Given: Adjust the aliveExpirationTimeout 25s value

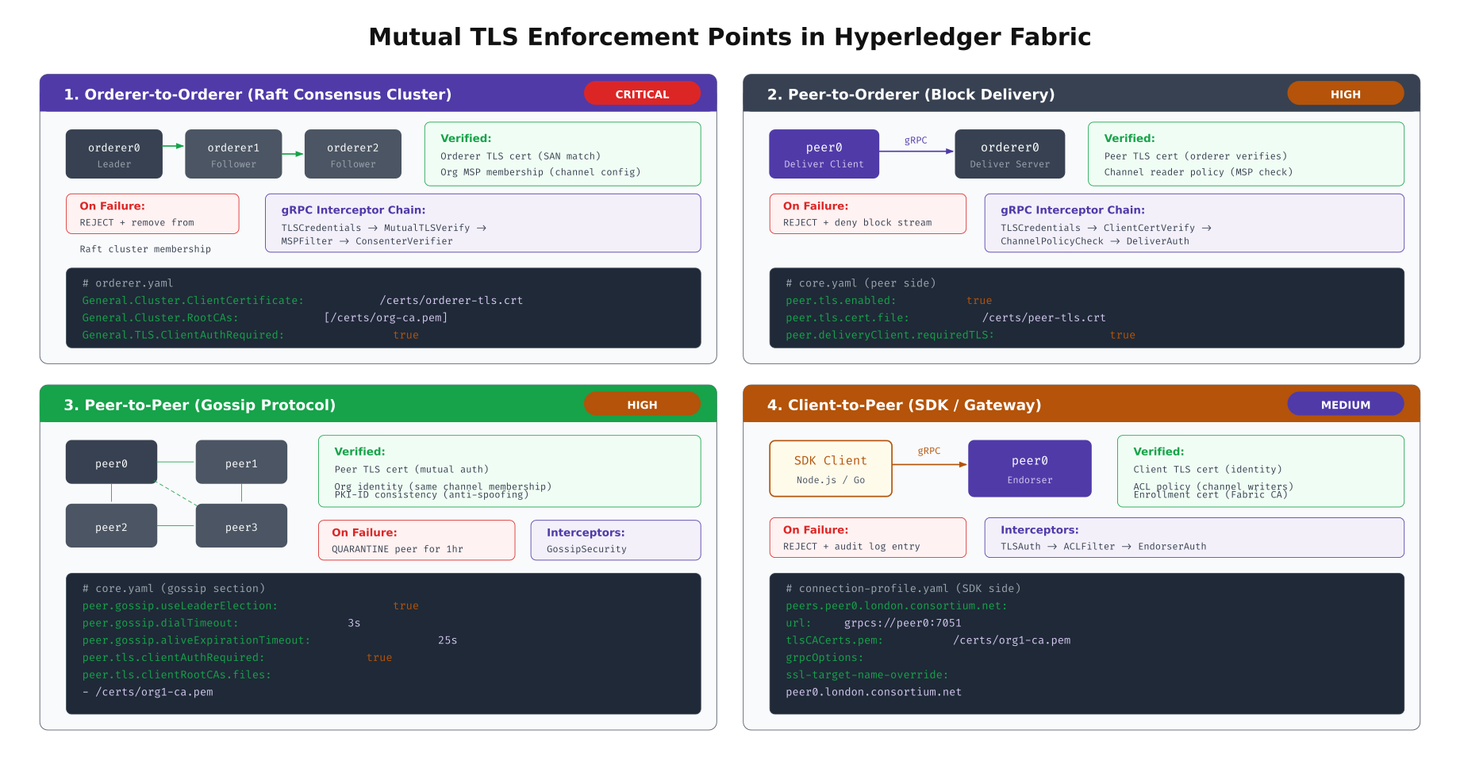Looking at the screenshot, I should pyautogui.click(x=448, y=640).
